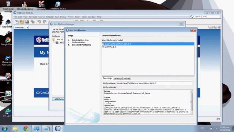Switch to Javadocs tab
This screenshot has width=234, height=132.
(118, 78)
